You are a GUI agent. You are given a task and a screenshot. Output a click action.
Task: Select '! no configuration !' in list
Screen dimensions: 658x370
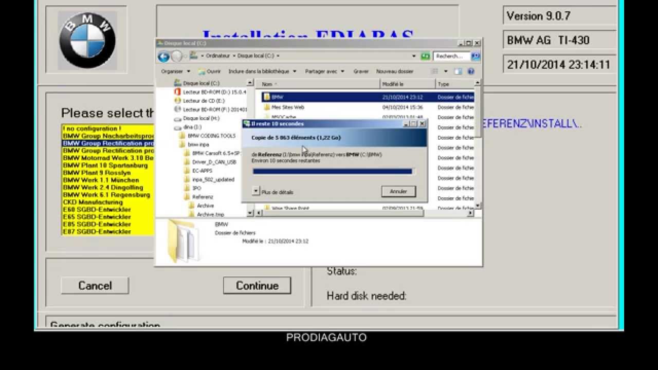click(x=108, y=128)
